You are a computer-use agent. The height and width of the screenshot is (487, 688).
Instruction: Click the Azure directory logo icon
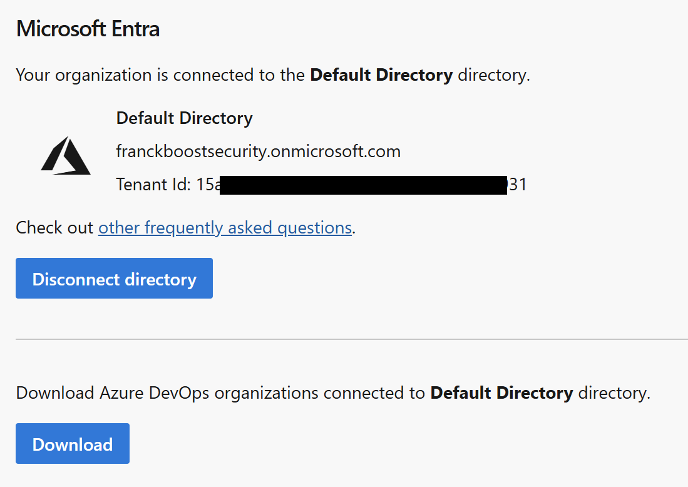66,155
